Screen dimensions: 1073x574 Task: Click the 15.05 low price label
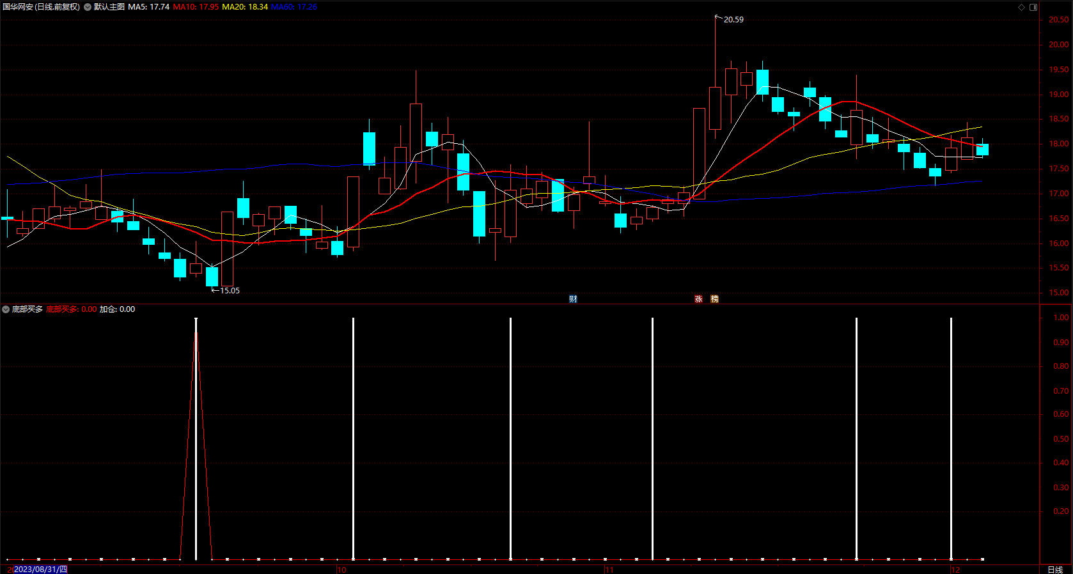pyautogui.click(x=230, y=291)
